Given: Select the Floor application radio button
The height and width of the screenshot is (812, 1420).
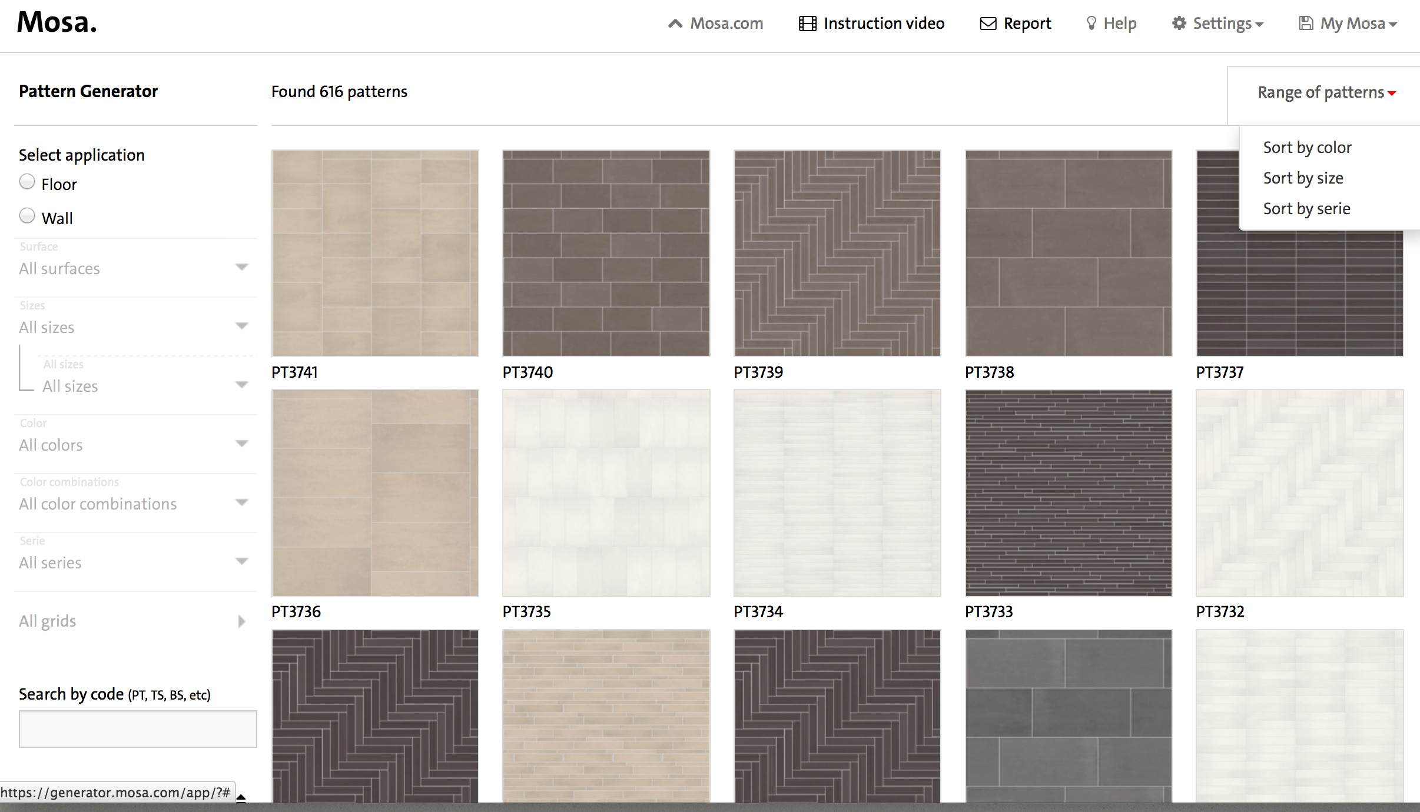Looking at the screenshot, I should pos(27,182).
